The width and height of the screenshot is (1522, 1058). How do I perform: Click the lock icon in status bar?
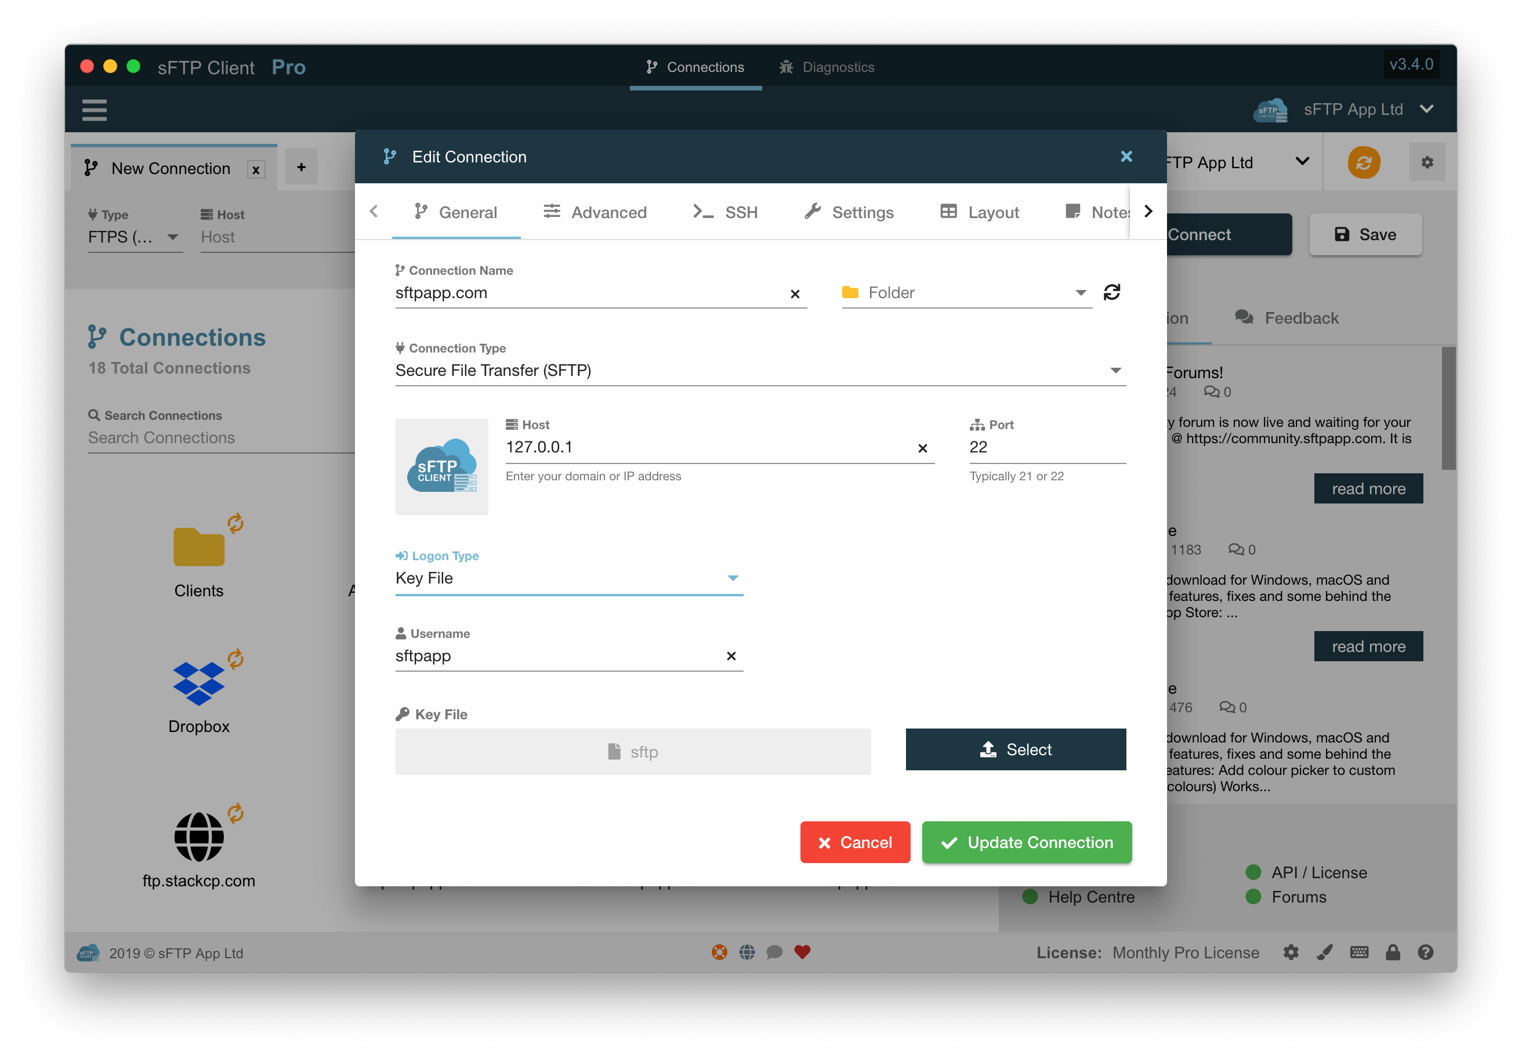tap(1393, 952)
